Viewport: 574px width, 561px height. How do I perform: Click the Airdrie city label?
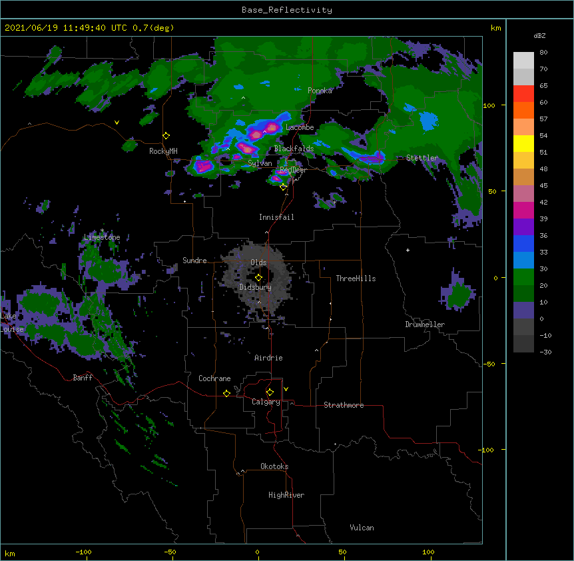[x=268, y=358]
